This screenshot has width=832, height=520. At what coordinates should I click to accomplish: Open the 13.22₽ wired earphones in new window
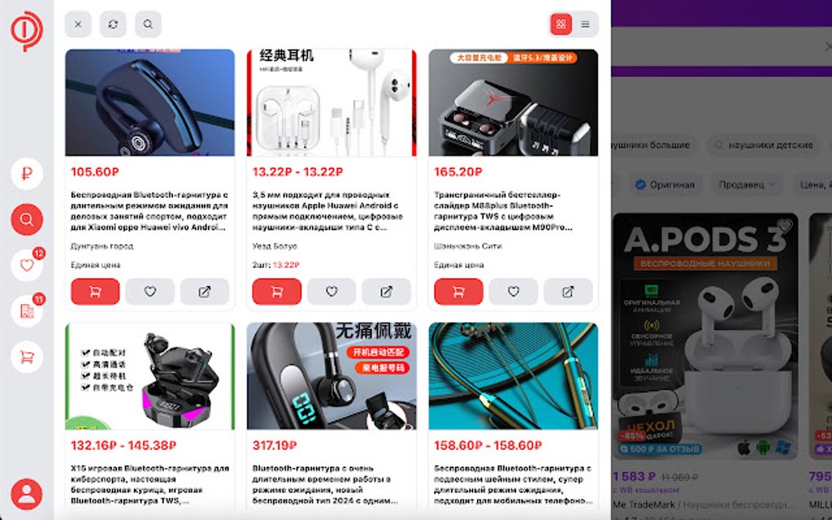coord(387,292)
